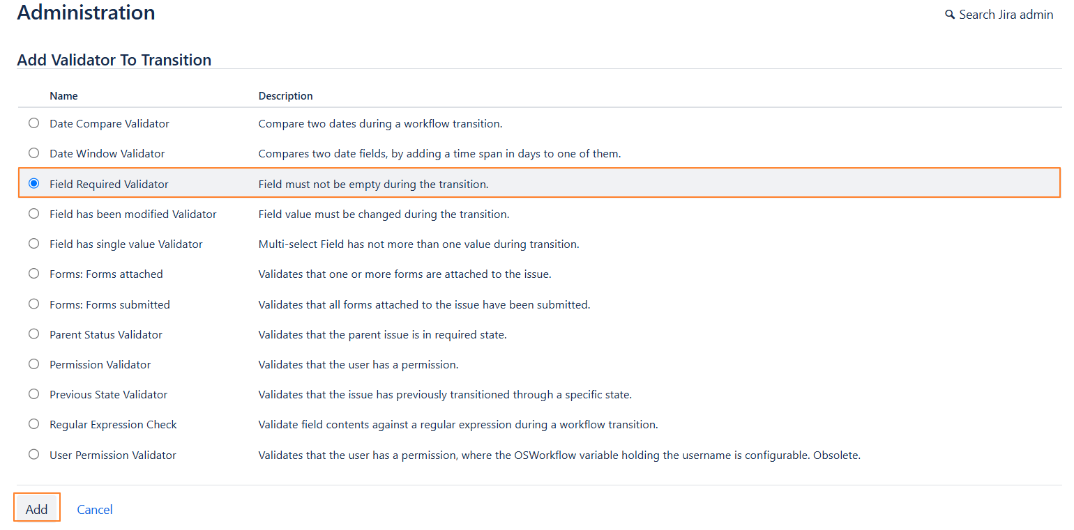Screen dimensions: 1074x530
Task: Pick the Parent Status Validator option
Action: pyautogui.click(x=33, y=334)
